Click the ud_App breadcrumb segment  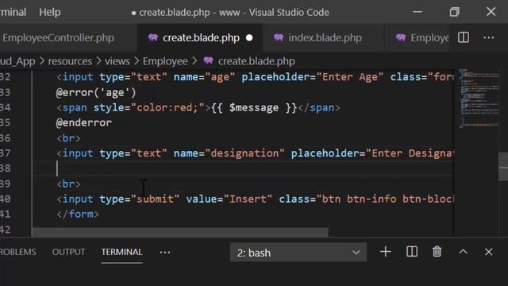tap(17, 61)
